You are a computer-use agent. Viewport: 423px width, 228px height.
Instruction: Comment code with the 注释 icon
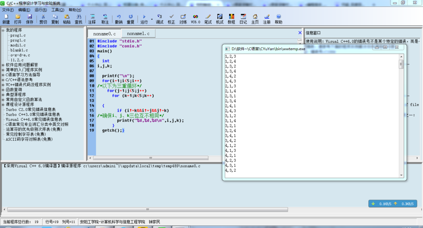(92, 19)
